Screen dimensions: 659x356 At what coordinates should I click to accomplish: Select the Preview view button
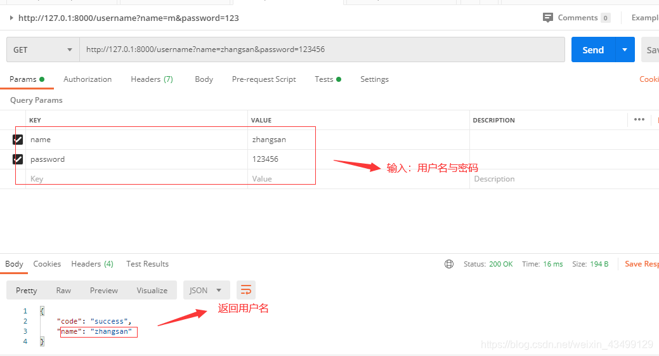pos(104,291)
